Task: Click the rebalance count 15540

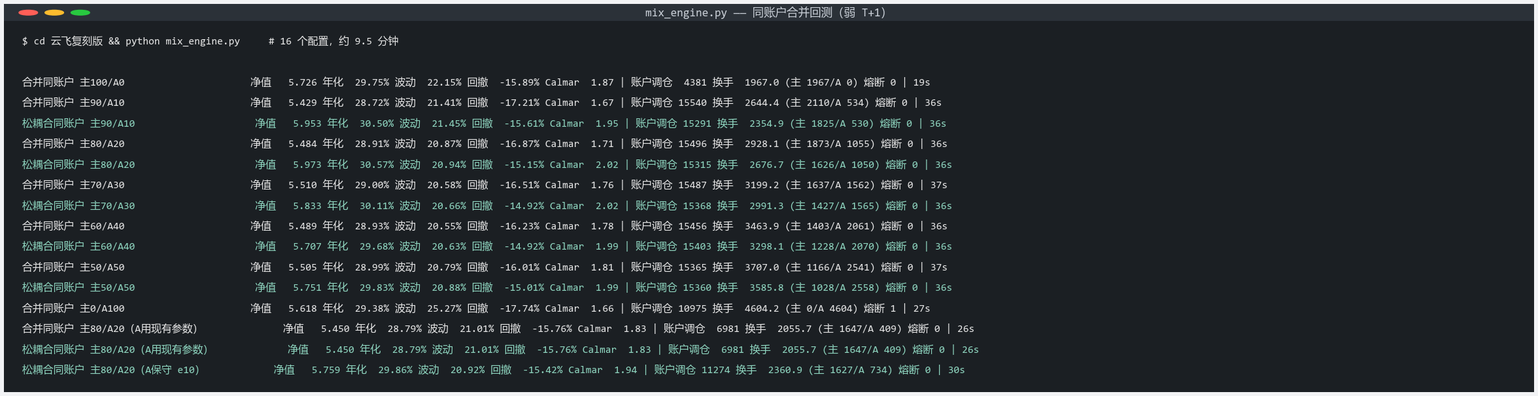Action: pos(692,103)
